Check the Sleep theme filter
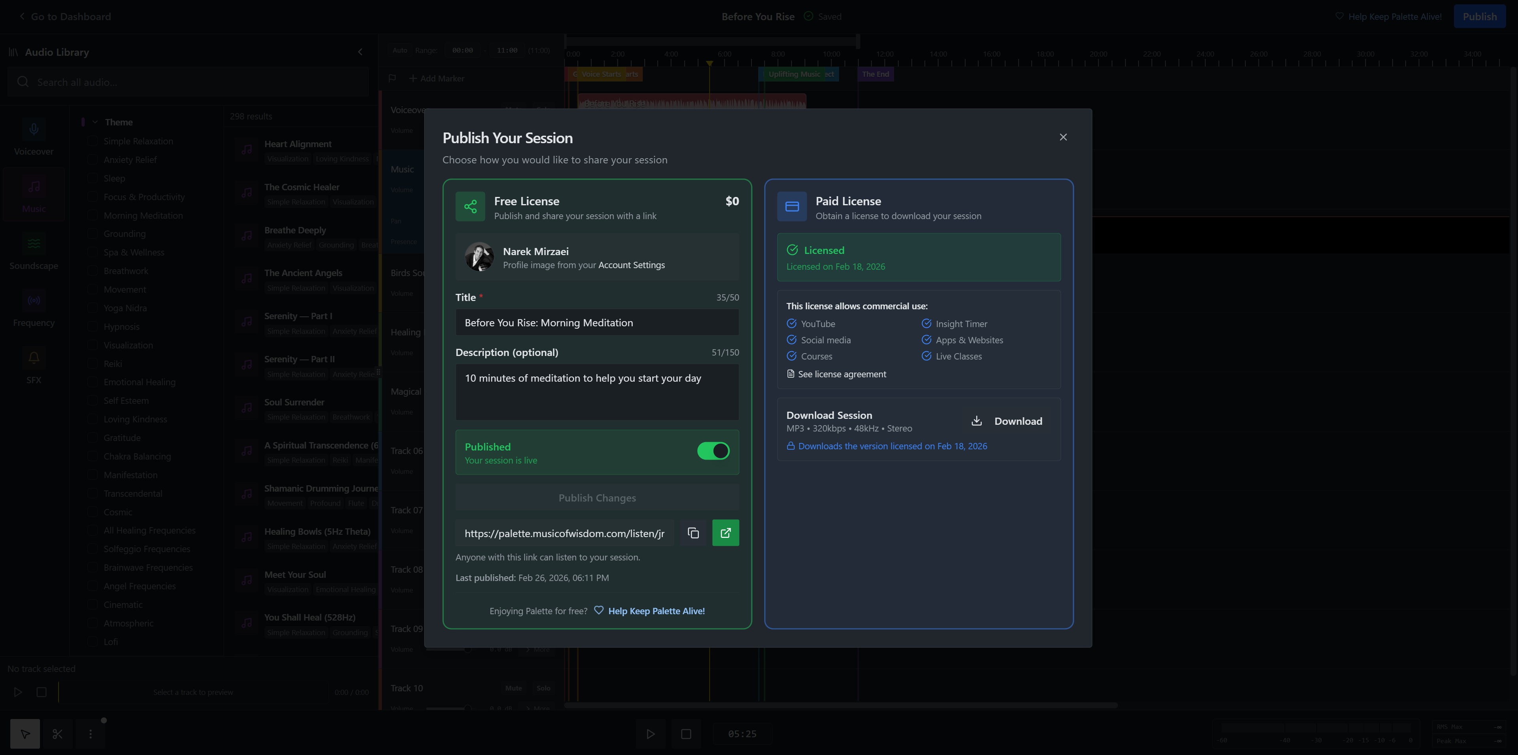Screen dimensions: 1518x755 click(93, 178)
